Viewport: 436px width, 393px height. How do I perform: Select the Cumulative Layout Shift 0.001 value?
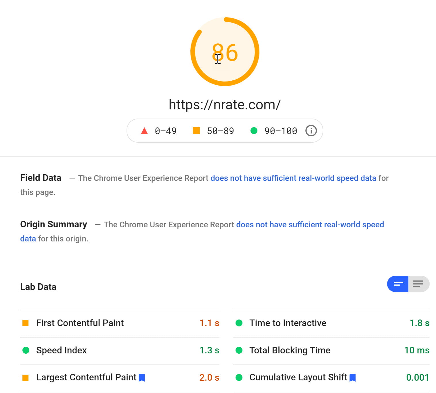418,377
